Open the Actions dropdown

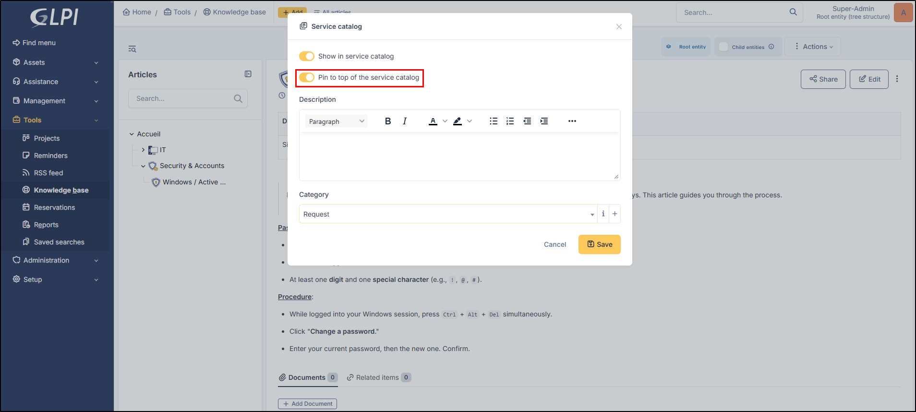coord(813,47)
